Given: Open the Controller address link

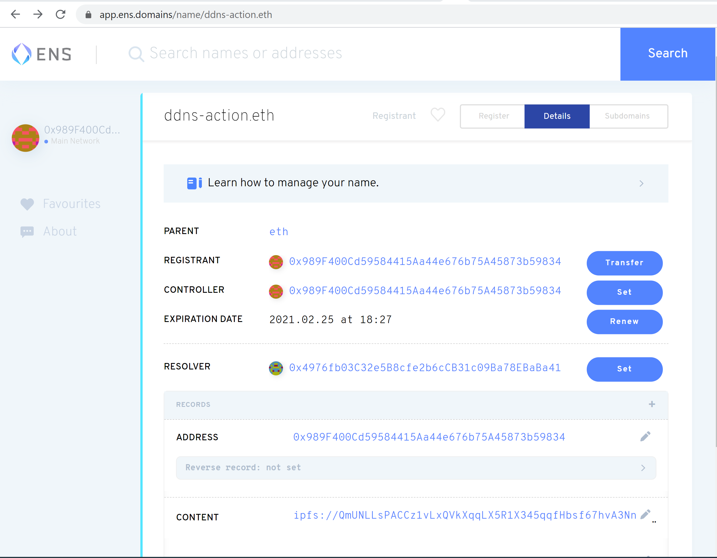Looking at the screenshot, I should coord(425,291).
